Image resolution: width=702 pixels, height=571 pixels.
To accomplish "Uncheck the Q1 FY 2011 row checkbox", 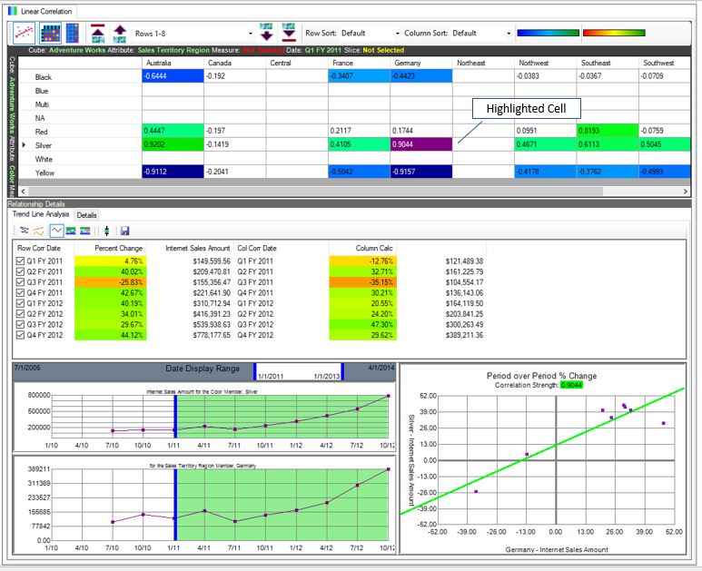I will [21, 261].
